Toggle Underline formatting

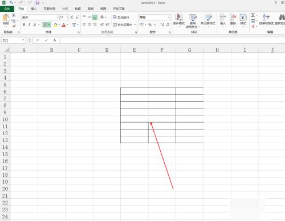point(35,25)
